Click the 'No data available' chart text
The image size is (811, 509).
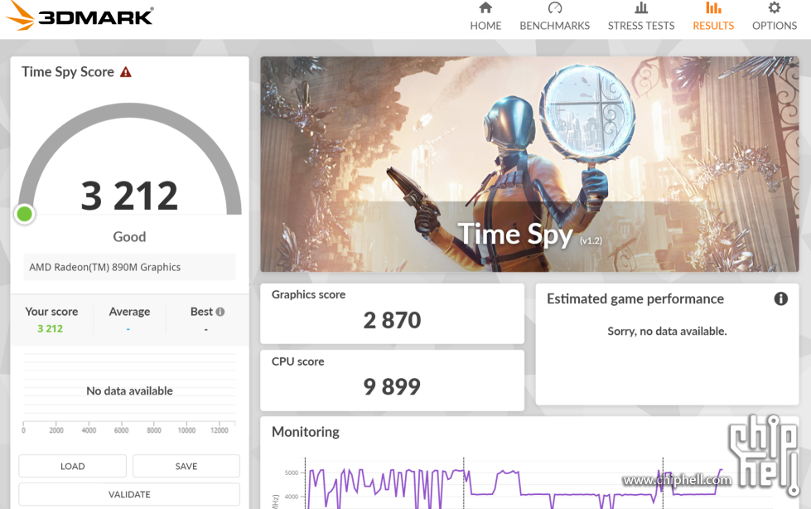pyautogui.click(x=129, y=391)
